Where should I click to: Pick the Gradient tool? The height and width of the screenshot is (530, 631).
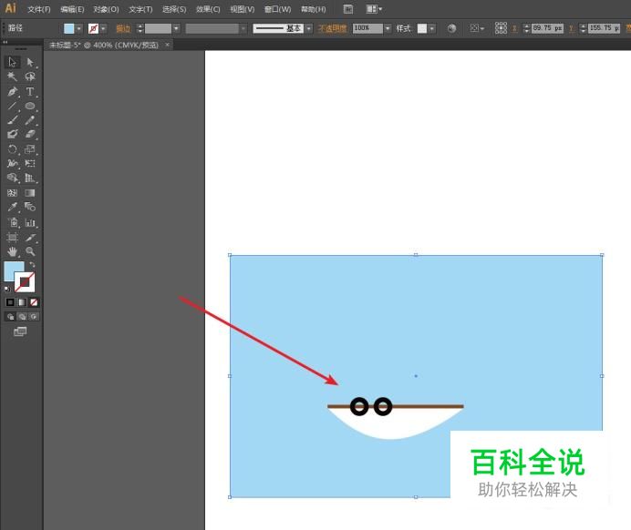[30, 193]
